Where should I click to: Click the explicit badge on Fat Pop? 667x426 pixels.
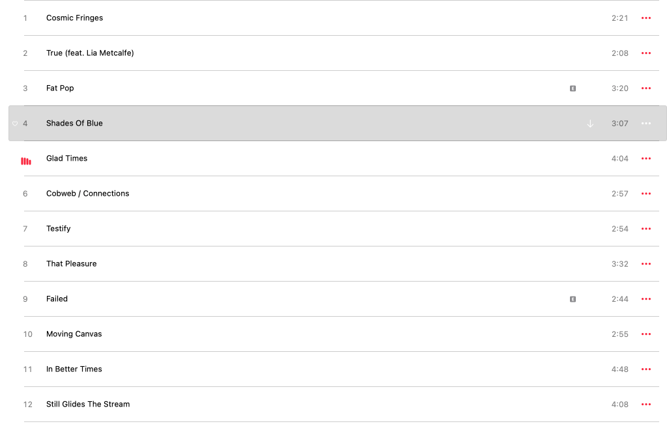(573, 88)
